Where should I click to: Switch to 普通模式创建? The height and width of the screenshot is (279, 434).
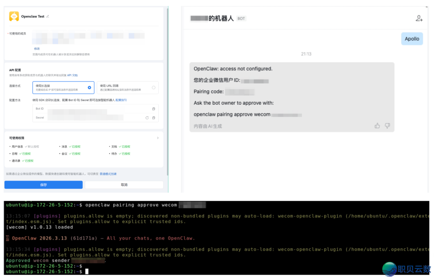pyautogui.click(x=108, y=174)
